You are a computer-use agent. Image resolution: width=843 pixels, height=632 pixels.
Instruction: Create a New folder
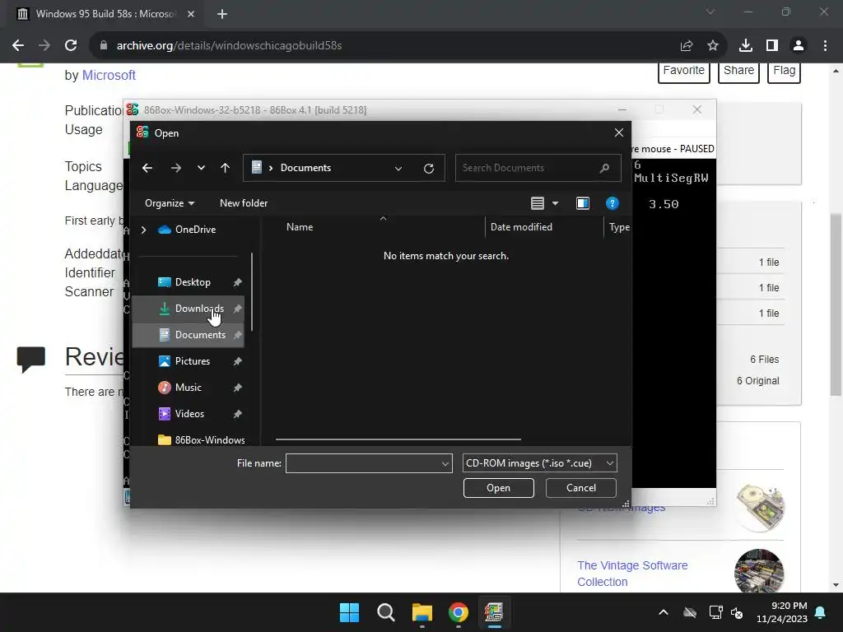click(244, 203)
